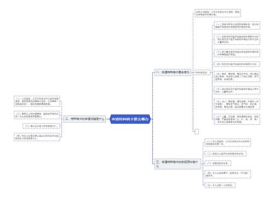Select materials item (一) 特殊疾病申报表

pos(227,143)
